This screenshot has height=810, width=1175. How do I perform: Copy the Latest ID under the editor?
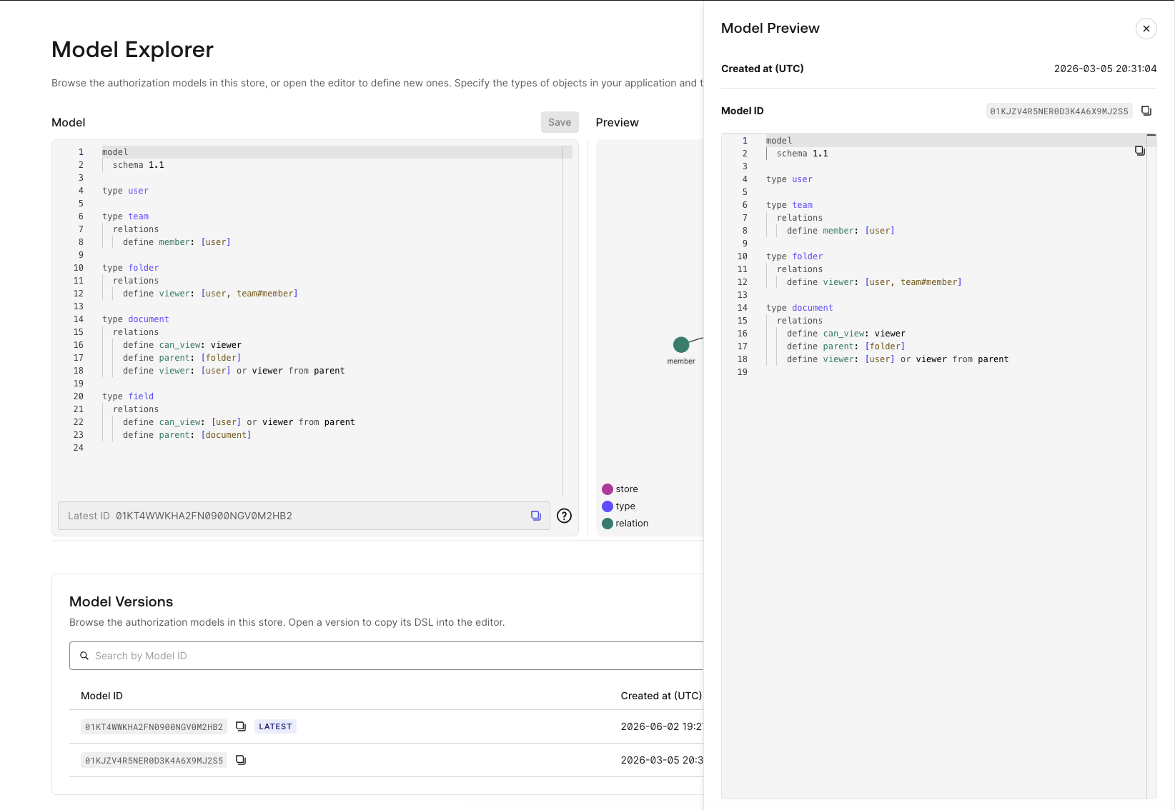536,516
